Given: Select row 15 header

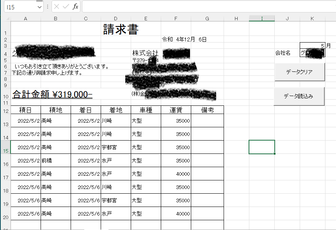Looking at the screenshot, I should (5, 147).
